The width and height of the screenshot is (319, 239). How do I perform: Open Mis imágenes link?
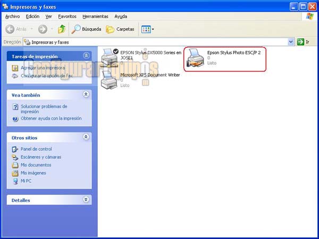[x=33, y=173]
